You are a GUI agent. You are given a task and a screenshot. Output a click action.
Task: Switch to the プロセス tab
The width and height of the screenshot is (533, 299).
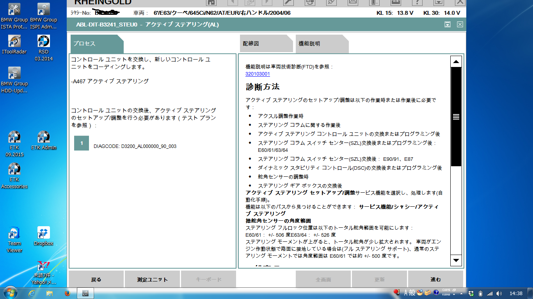pos(97,44)
